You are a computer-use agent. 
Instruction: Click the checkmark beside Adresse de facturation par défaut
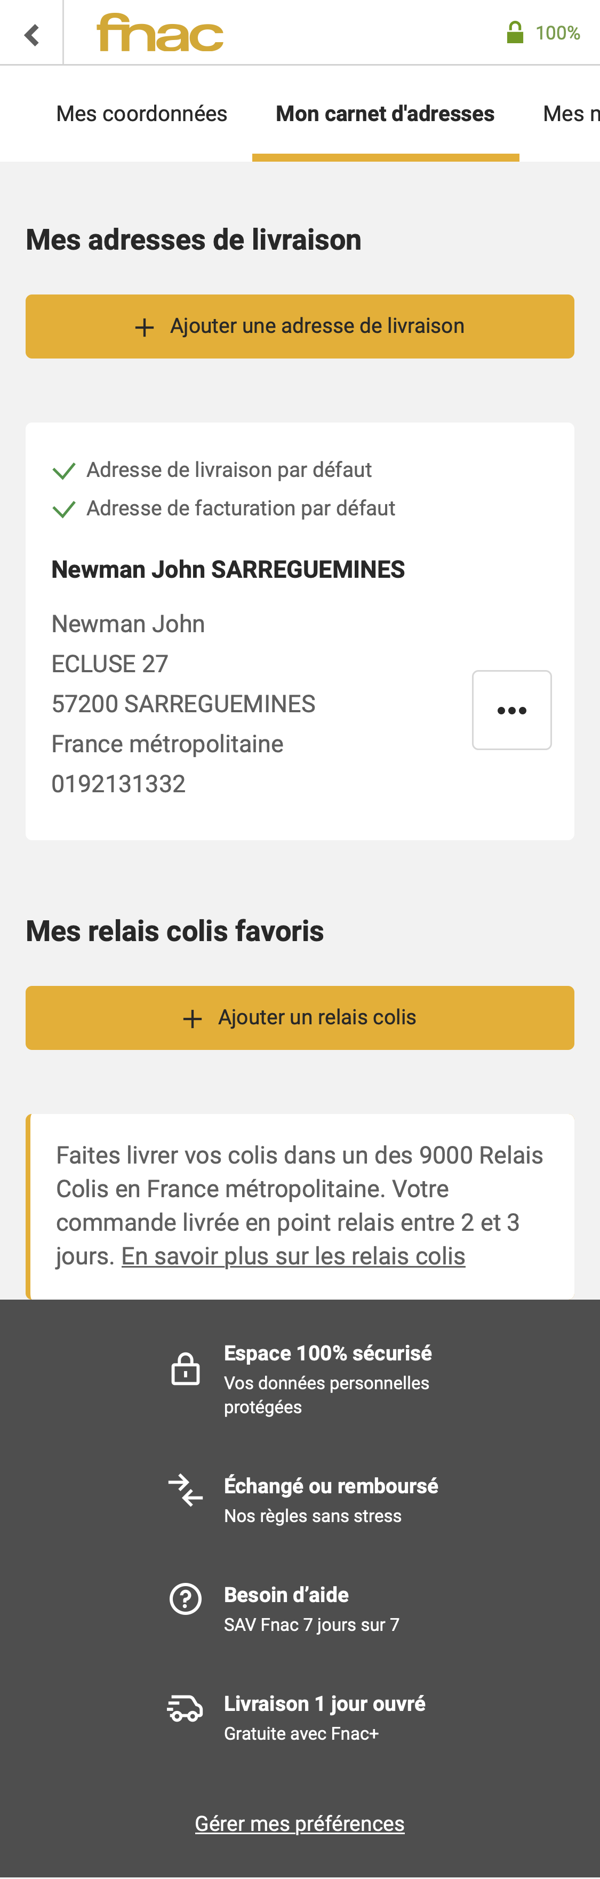click(64, 508)
